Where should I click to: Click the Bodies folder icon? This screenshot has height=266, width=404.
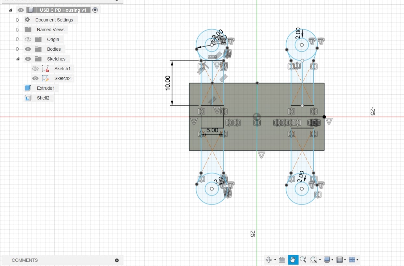(38, 49)
